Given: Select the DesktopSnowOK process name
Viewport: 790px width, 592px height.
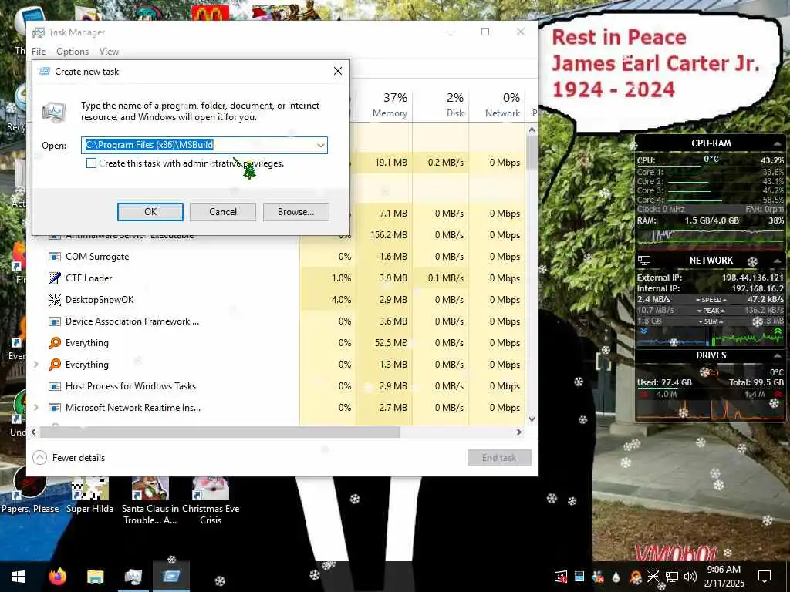Looking at the screenshot, I should [x=100, y=300].
